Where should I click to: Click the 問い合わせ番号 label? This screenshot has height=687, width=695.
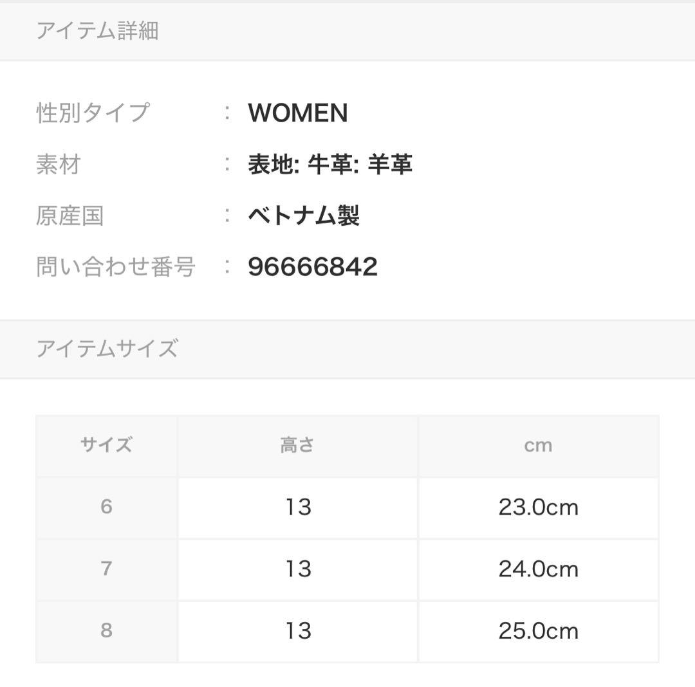pyautogui.click(x=116, y=267)
